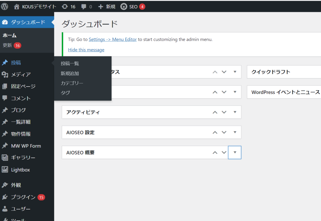Click the comments bubble icon in the admin bar
The width and height of the screenshot is (321, 221).
click(84, 7)
